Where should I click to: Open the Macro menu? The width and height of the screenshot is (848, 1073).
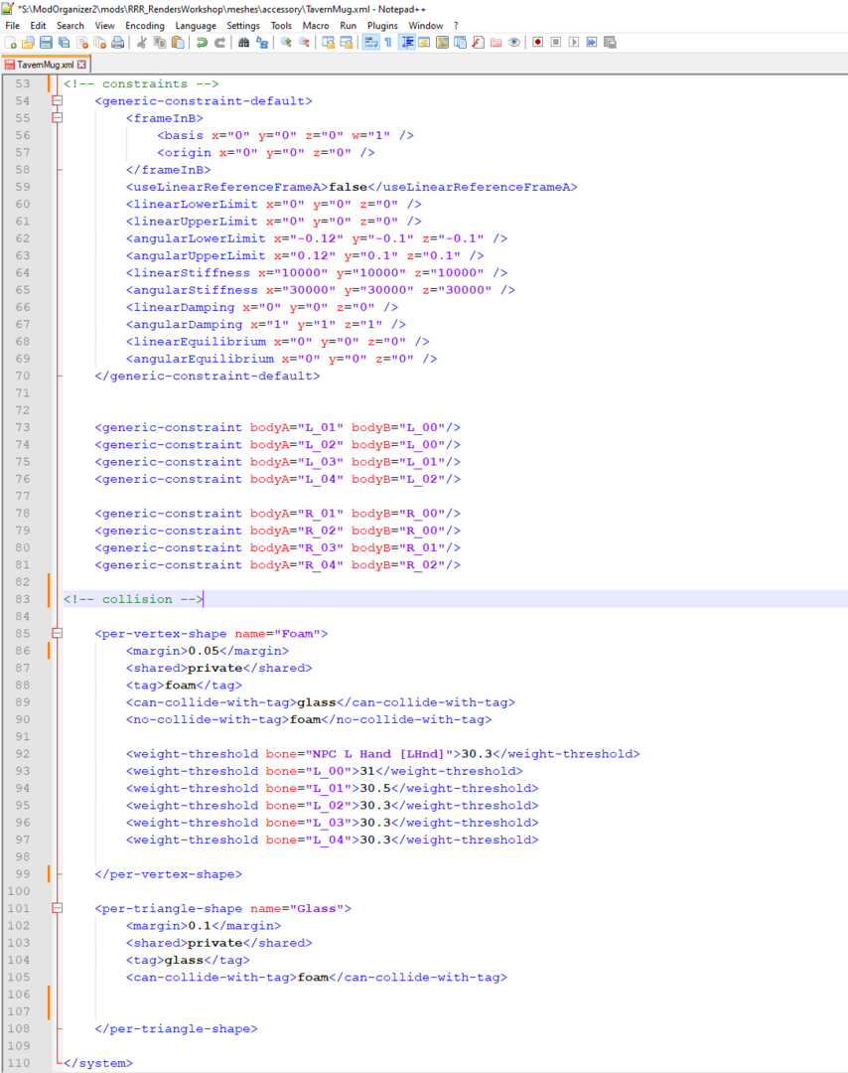[316, 25]
